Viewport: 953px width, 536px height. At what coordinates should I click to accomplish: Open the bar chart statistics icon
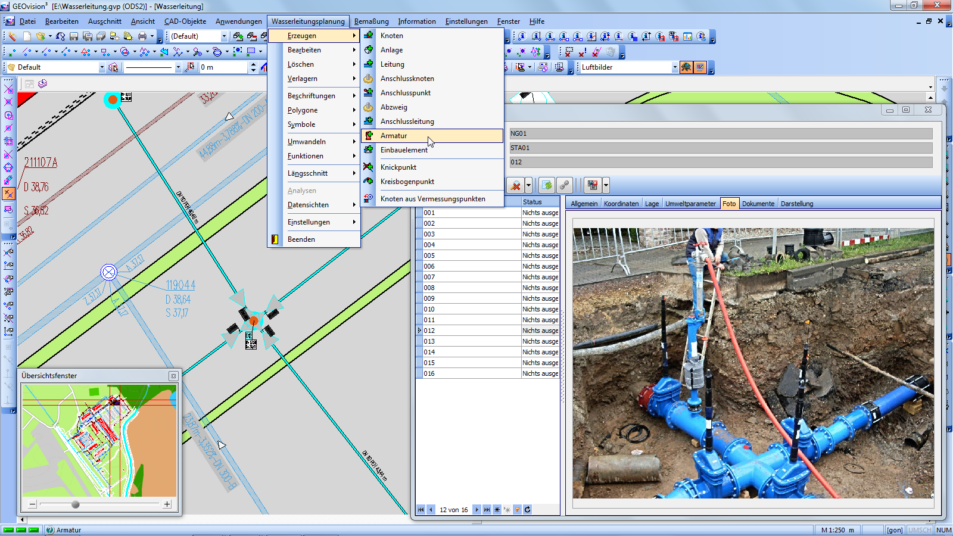point(687,36)
